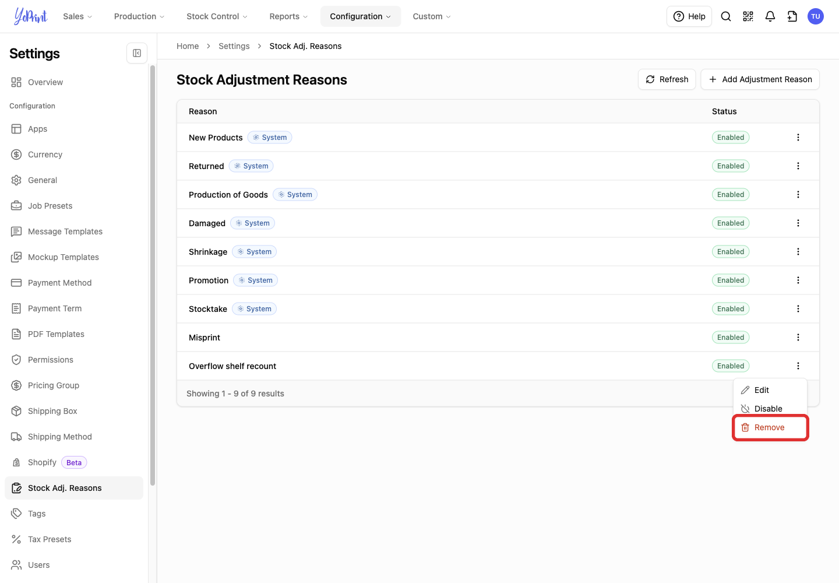The height and width of the screenshot is (583, 839).
Task: Open the new document icon beside the bell
Action: pos(792,16)
